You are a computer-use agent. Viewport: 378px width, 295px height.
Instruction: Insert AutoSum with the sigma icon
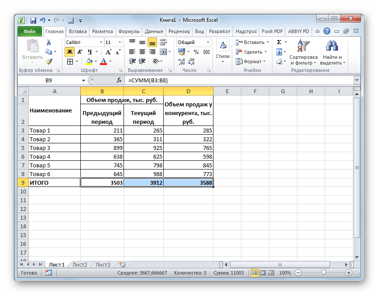pyautogui.click(x=279, y=42)
